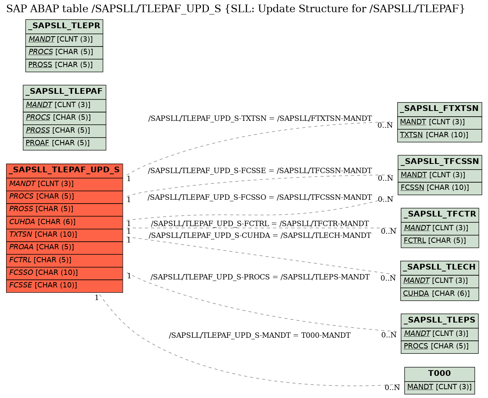Image resolution: width=488 pixels, height=398 pixels.
Task: Select PROCS [CHAR (5)] in _SAPSLL_TLEPR
Action: click(x=64, y=52)
